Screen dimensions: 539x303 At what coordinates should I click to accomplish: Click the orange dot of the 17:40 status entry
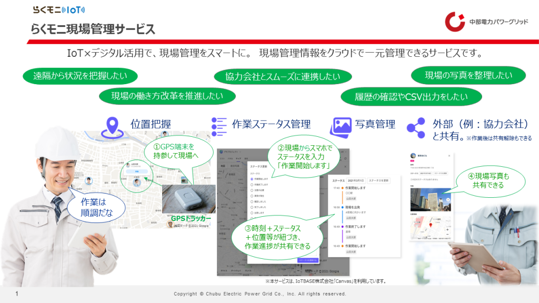click(342, 188)
